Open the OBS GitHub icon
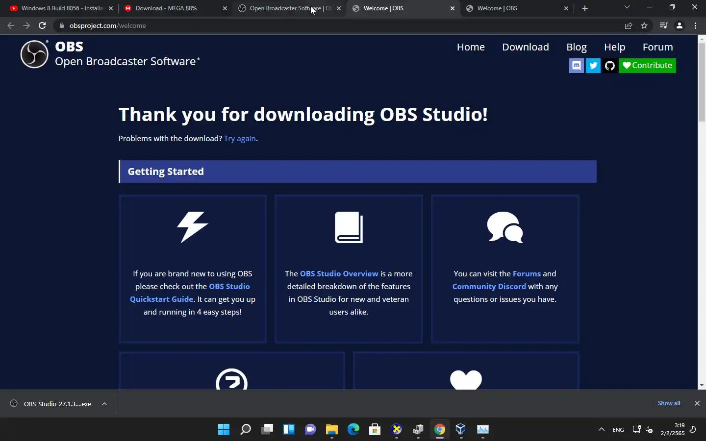The height and width of the screenshot is (441, 706). pyautogui.click(x=610, y=66)
